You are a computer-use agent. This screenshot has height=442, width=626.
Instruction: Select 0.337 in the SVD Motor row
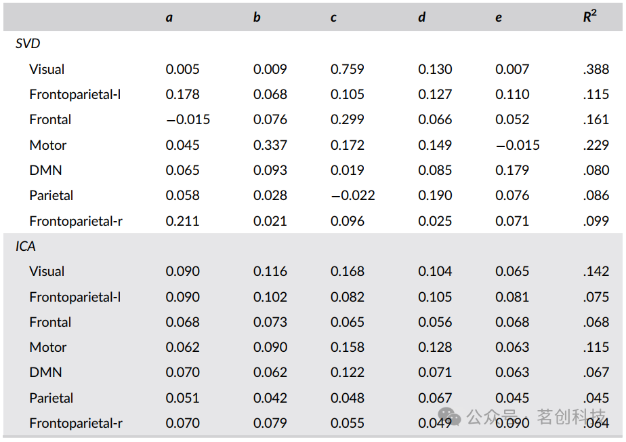coord(270,145)
